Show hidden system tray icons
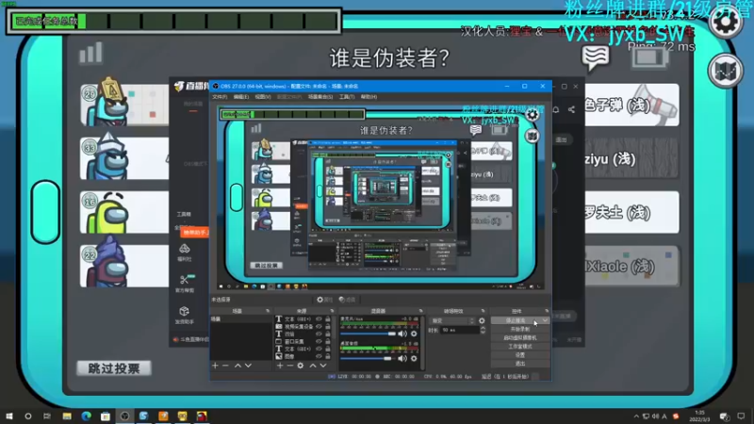754x424 pixels. pyautogui.click(x=636, y=416)
